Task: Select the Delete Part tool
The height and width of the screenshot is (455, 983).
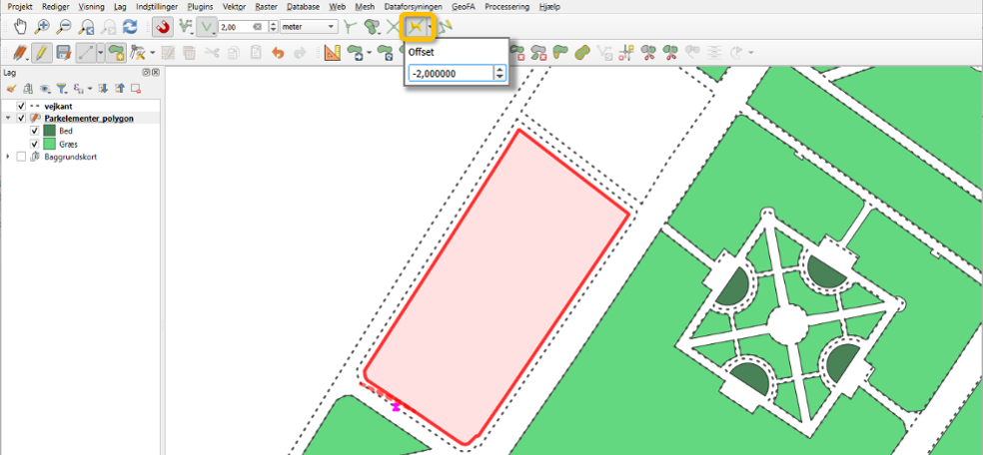Action: (x=540, y=53)
